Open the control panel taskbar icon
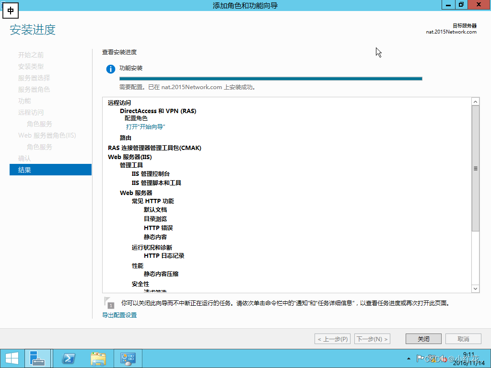The height and width of the screenshot is (368, 491). 128,358
